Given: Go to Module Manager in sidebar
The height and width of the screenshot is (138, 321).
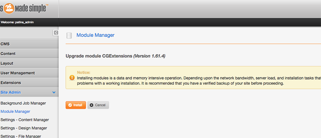Looking at the screenshot, I should (x=15, y=111).
